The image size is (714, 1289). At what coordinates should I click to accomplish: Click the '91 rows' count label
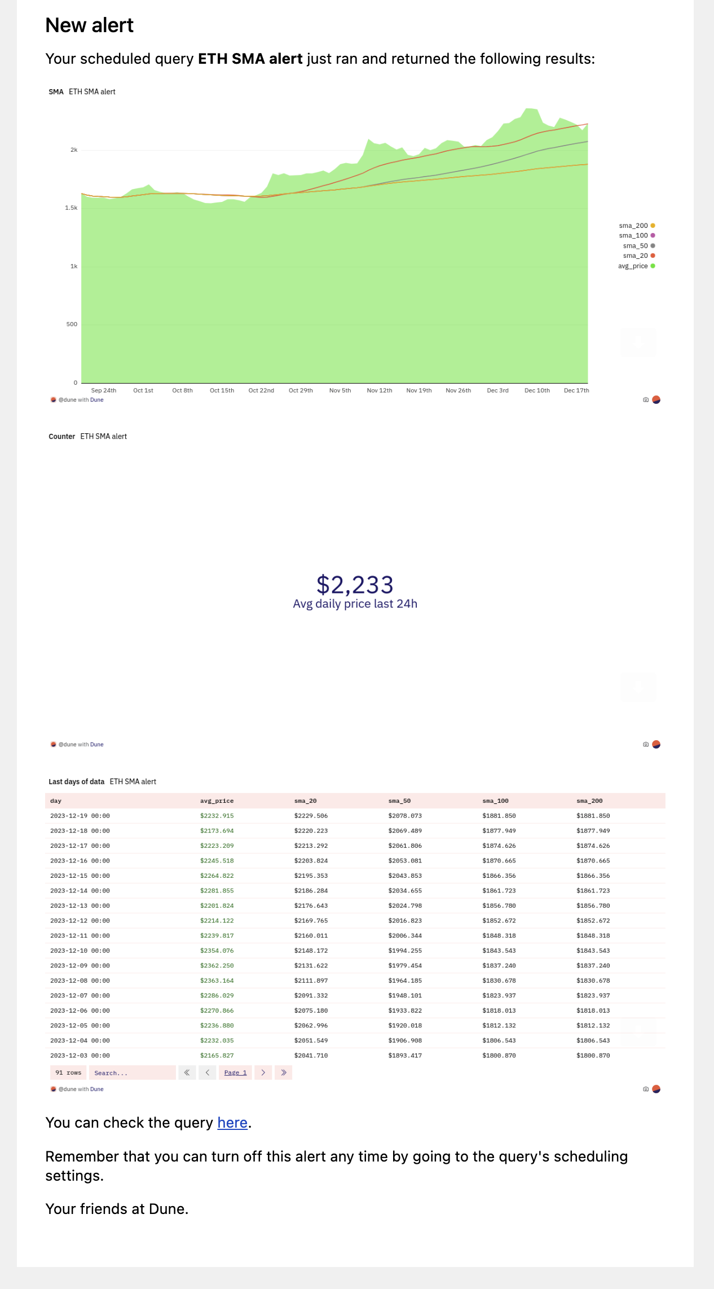click(x=68, y=1072)
